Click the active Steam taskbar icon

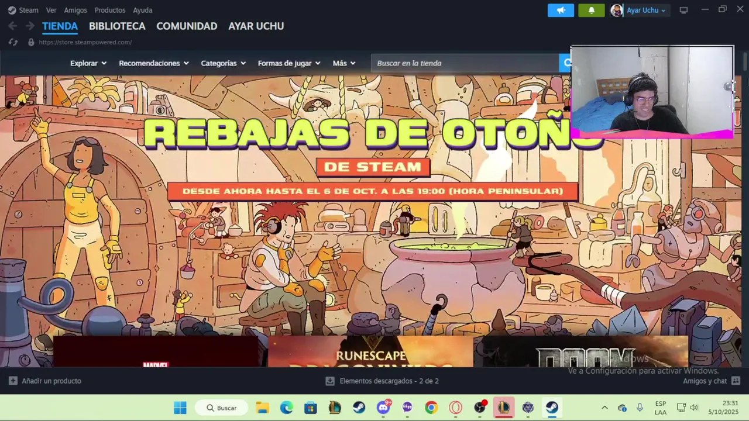pyautogui.click(x=552, y=408)
